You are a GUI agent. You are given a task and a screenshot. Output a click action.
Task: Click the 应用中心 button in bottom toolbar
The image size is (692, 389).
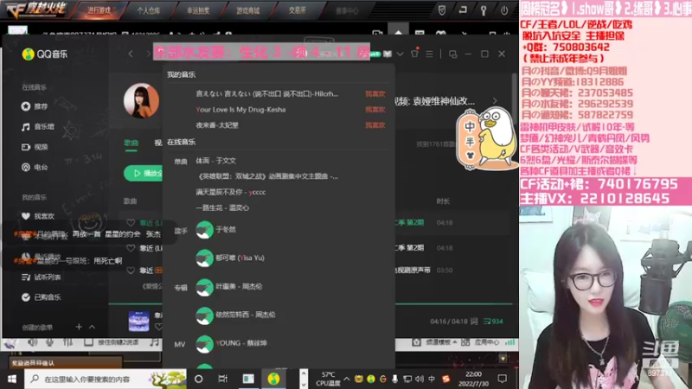482,342
